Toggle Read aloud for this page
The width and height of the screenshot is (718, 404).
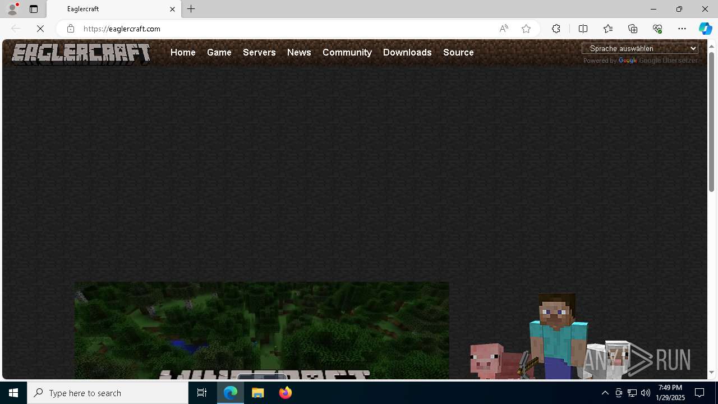[x=504, y=29]
